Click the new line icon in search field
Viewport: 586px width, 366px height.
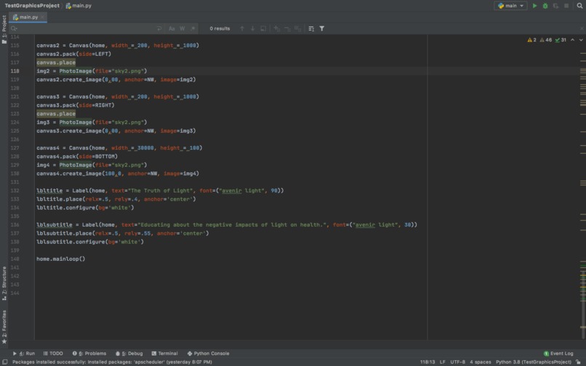click(159, 28)
